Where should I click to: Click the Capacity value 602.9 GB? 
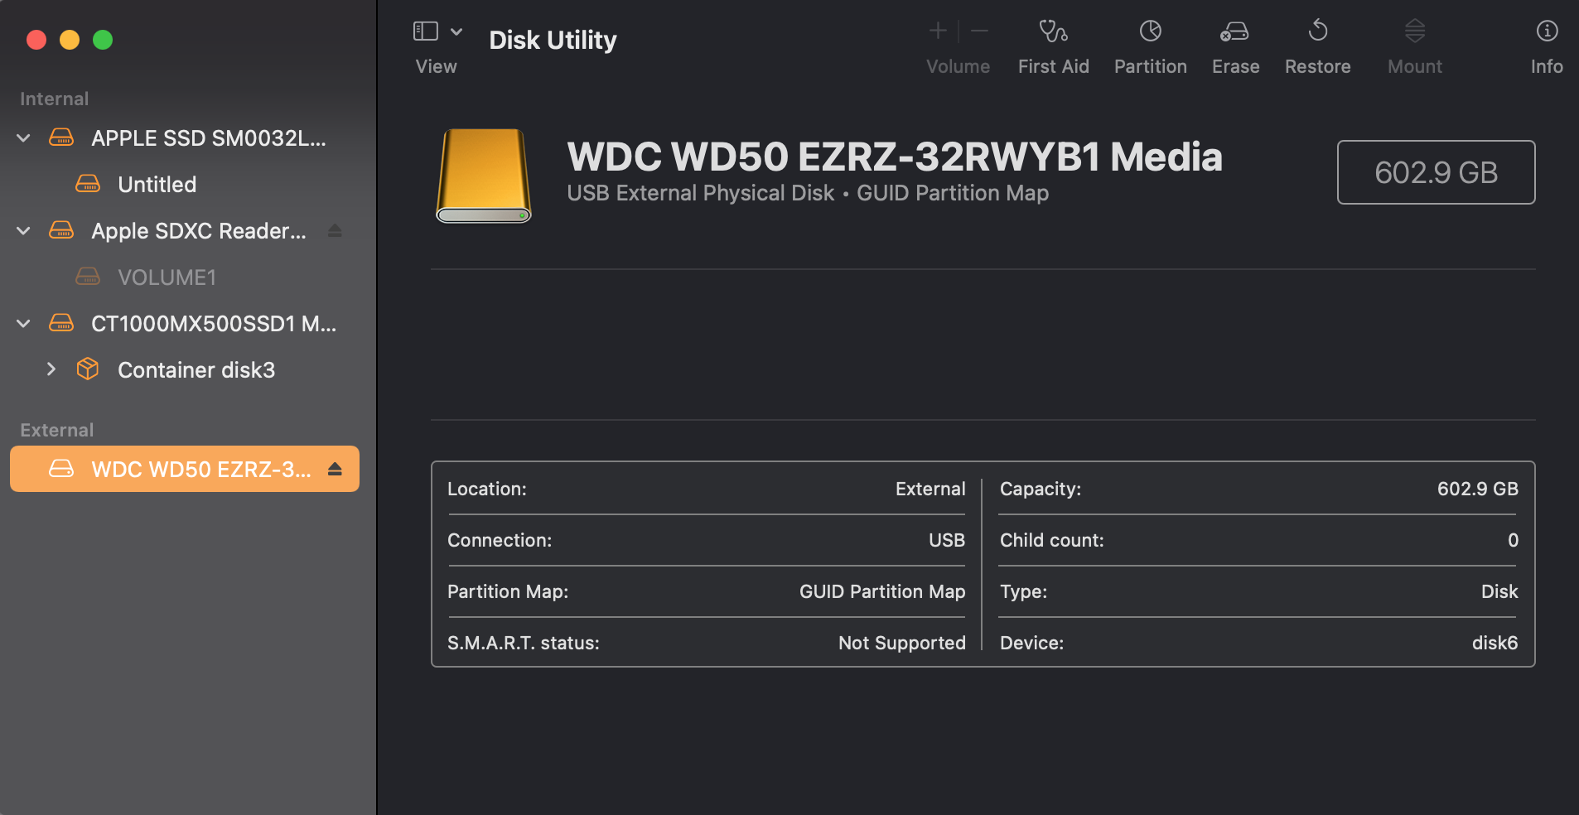coord(1478,489)
